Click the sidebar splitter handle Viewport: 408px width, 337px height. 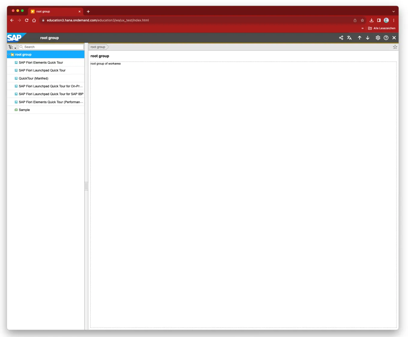pos(86,186)
